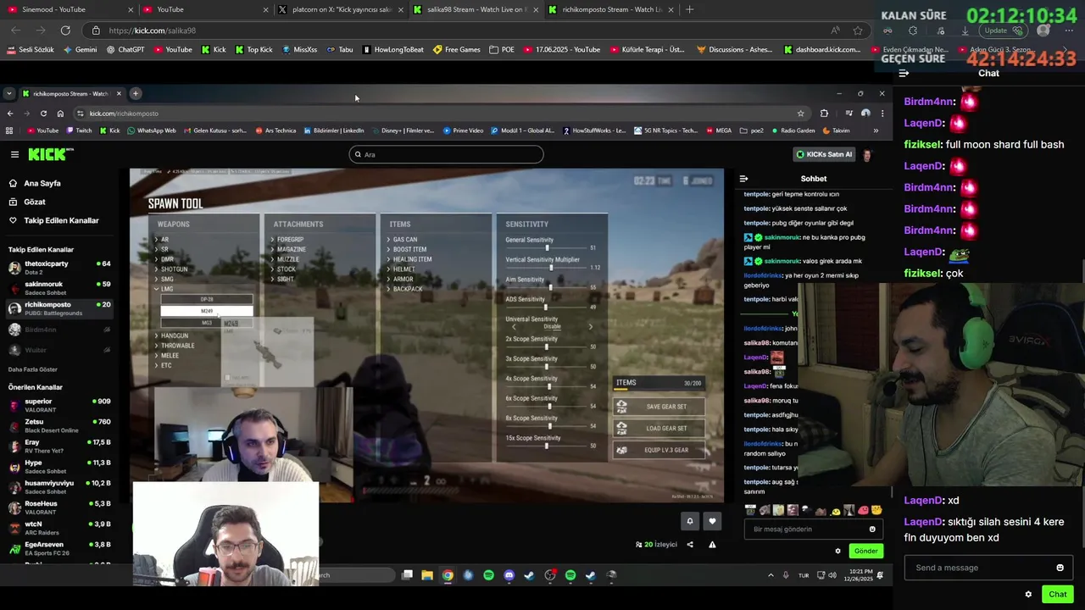Switch to Sinemood - YouTube tab
This screenshot has height=610, width=1085.
tap(70, 9)
